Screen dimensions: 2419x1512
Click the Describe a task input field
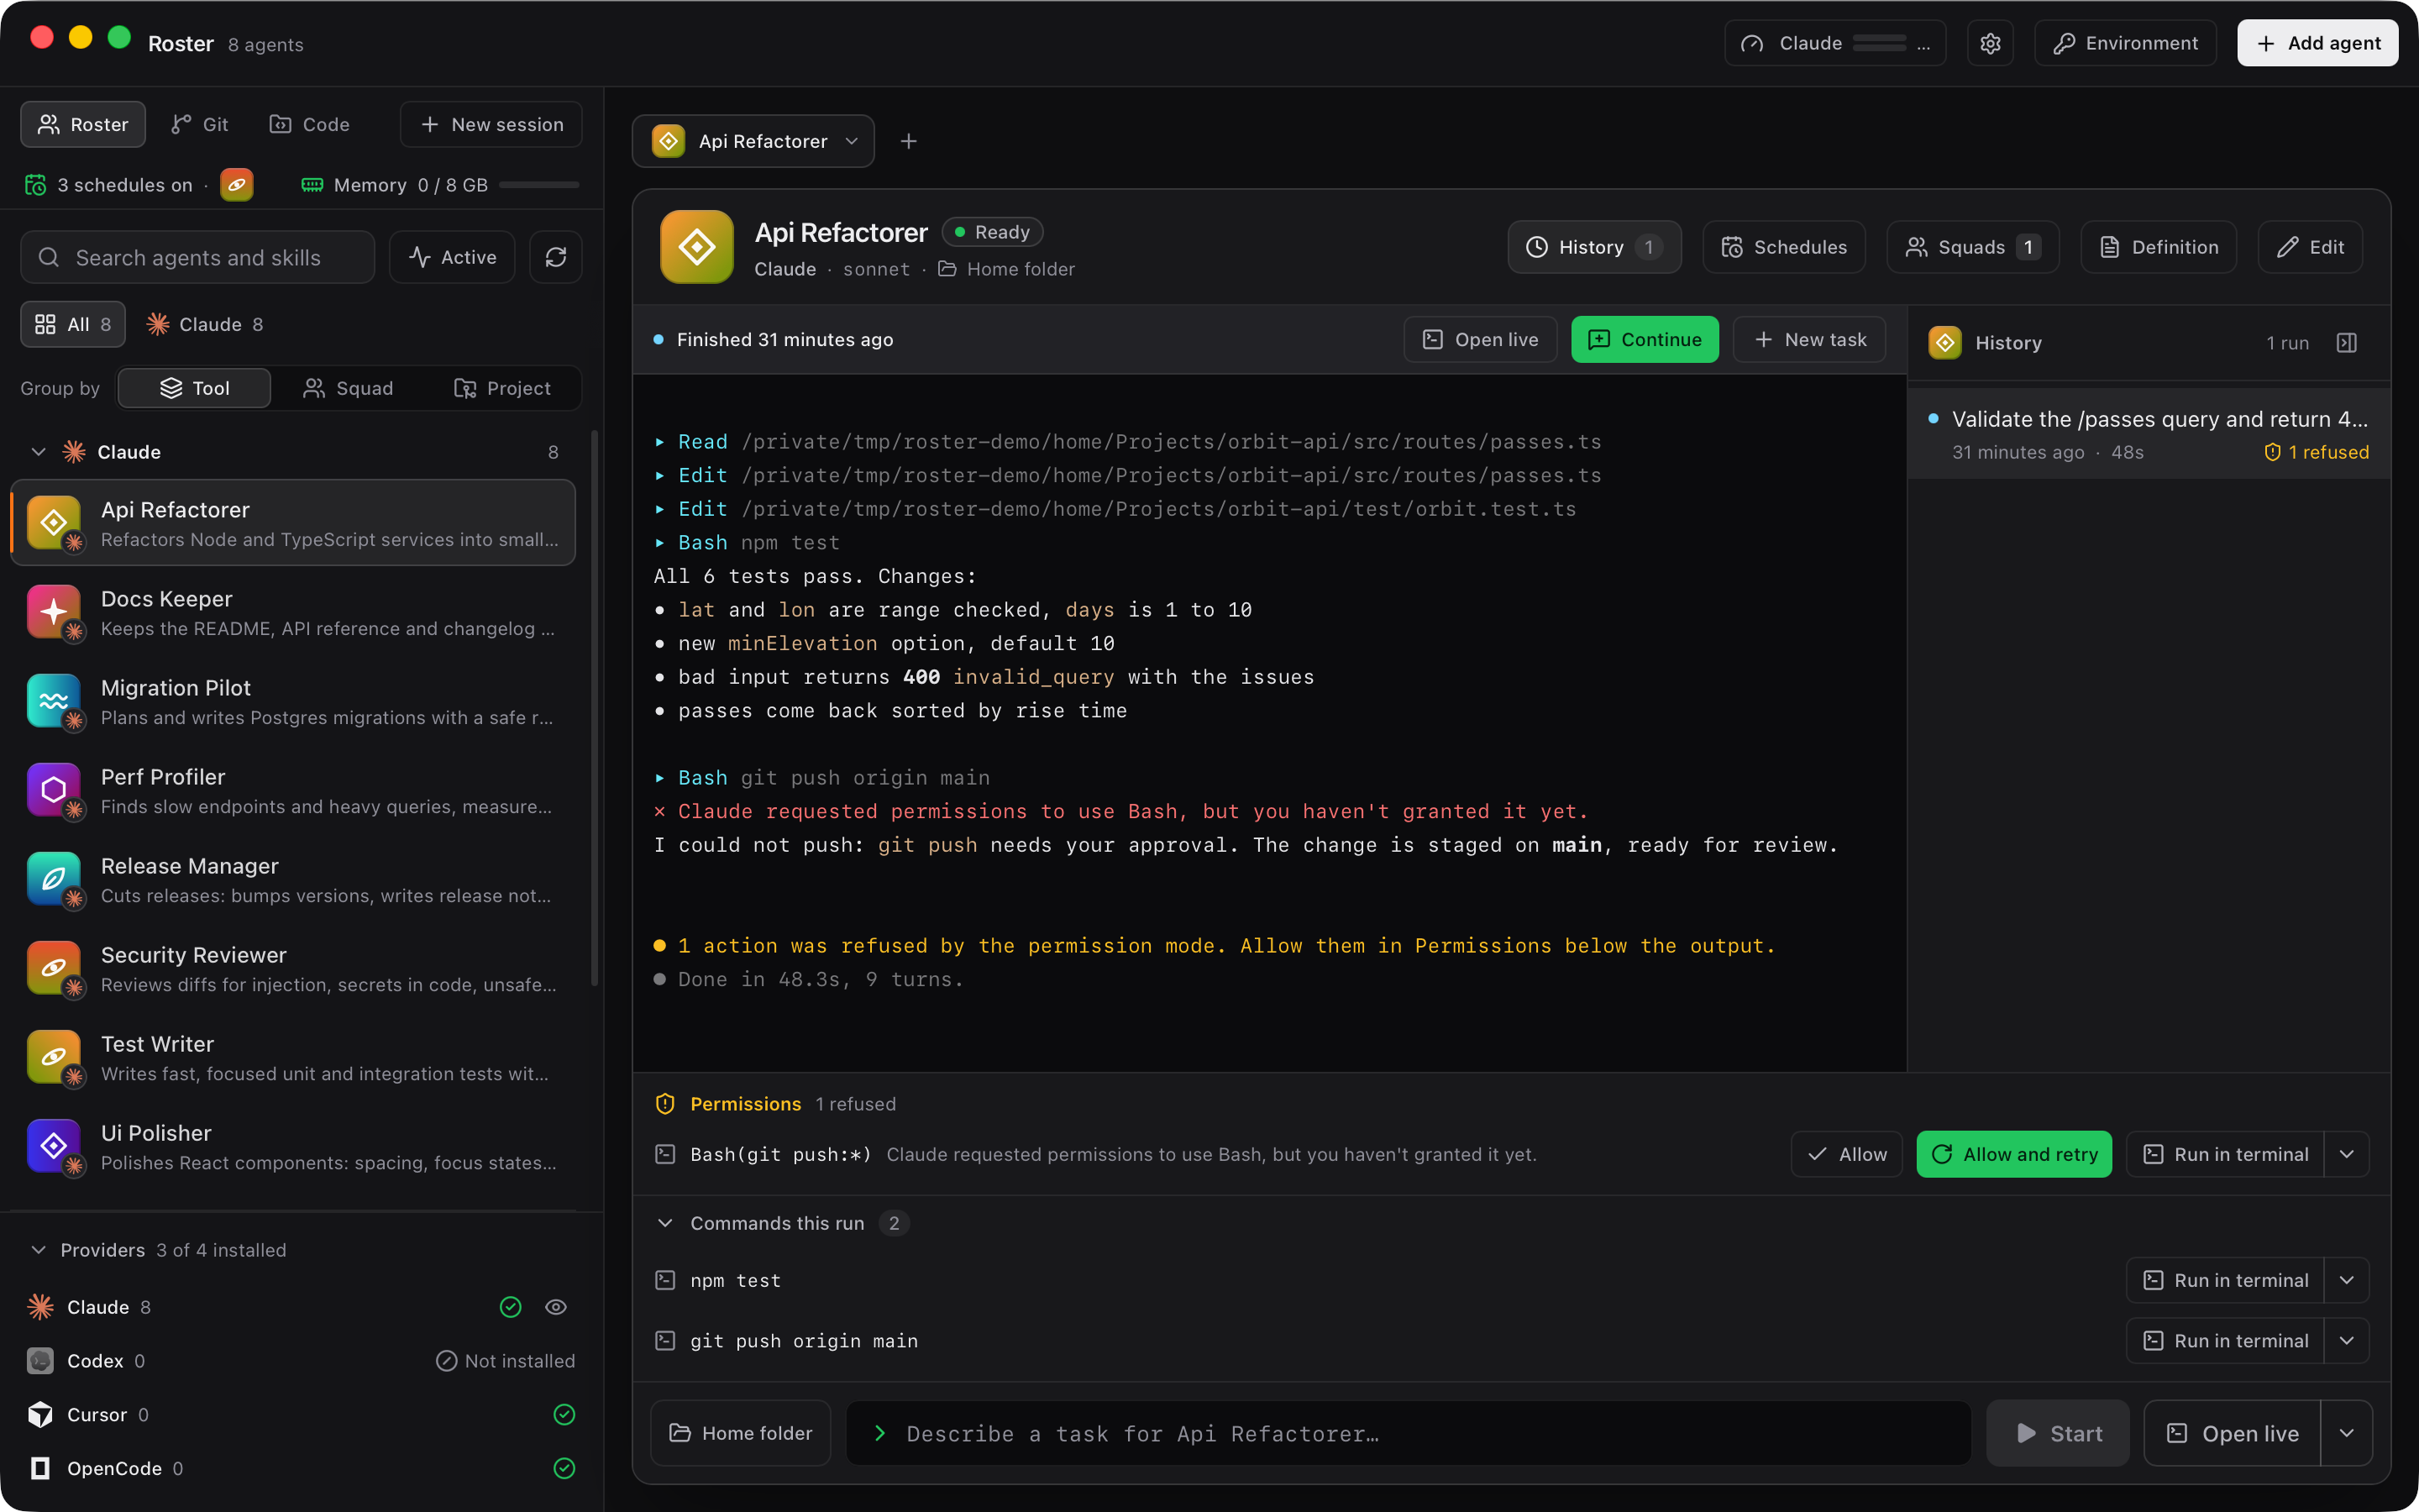pyautogui.click(x=1409, y=1433)
